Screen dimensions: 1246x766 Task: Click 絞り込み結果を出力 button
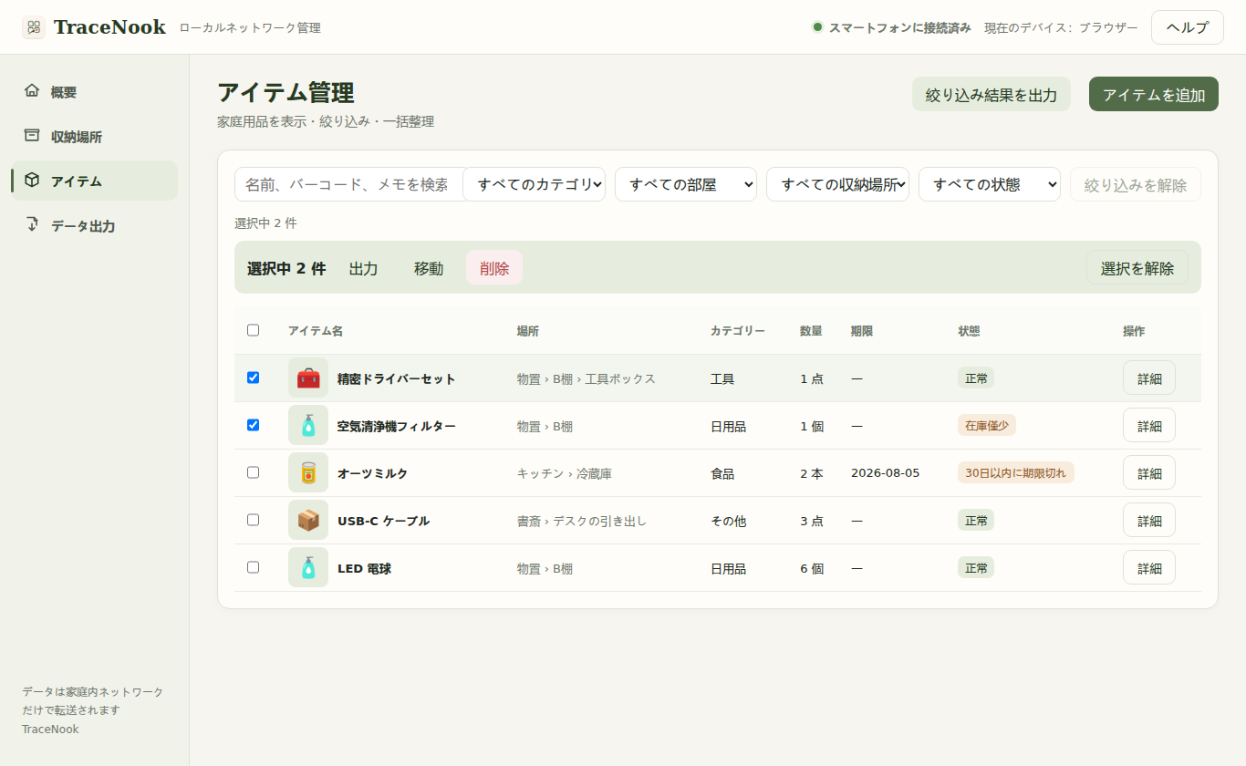pyautogui.click(x=992, y=94)
